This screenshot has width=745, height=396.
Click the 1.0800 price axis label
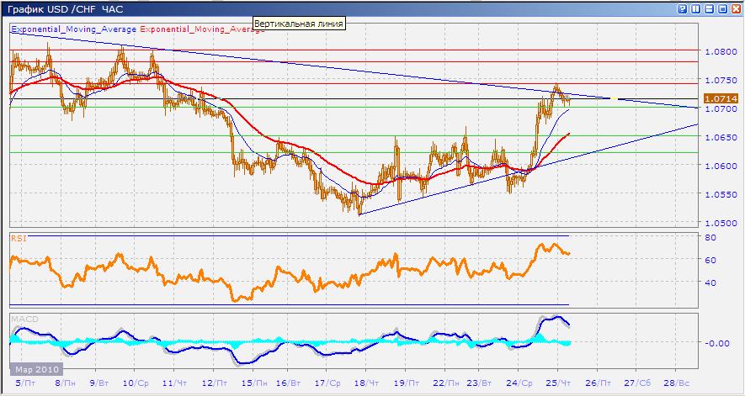(x=720, y=51)
